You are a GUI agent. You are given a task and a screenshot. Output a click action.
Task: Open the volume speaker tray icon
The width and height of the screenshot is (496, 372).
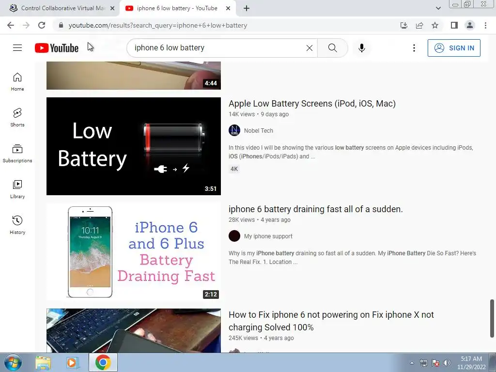447,363
